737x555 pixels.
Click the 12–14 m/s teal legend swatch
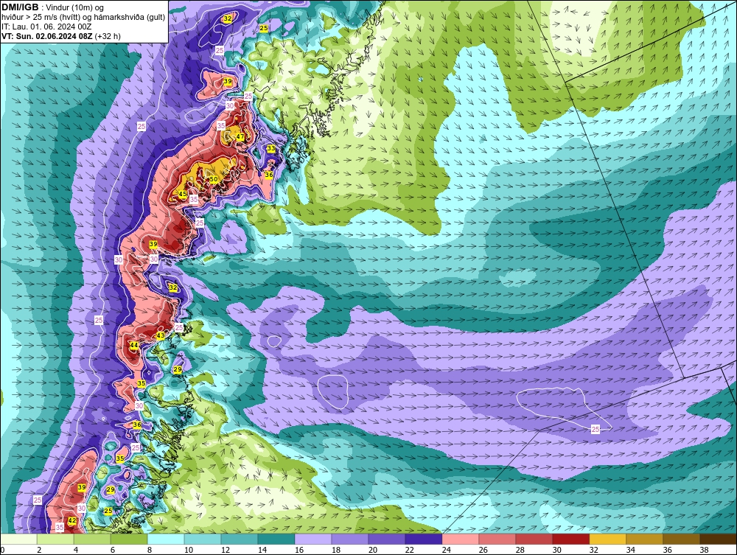240,539
